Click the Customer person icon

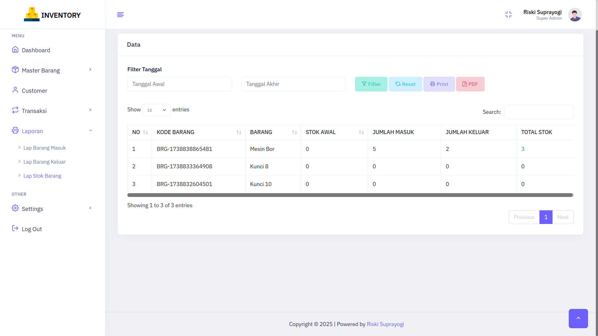tap(15, 90)
